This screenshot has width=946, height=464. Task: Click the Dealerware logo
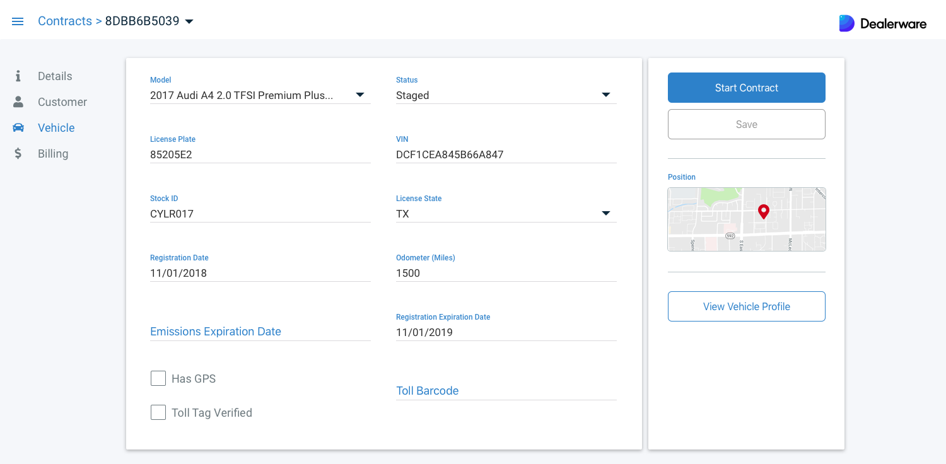tap(882, 23)
